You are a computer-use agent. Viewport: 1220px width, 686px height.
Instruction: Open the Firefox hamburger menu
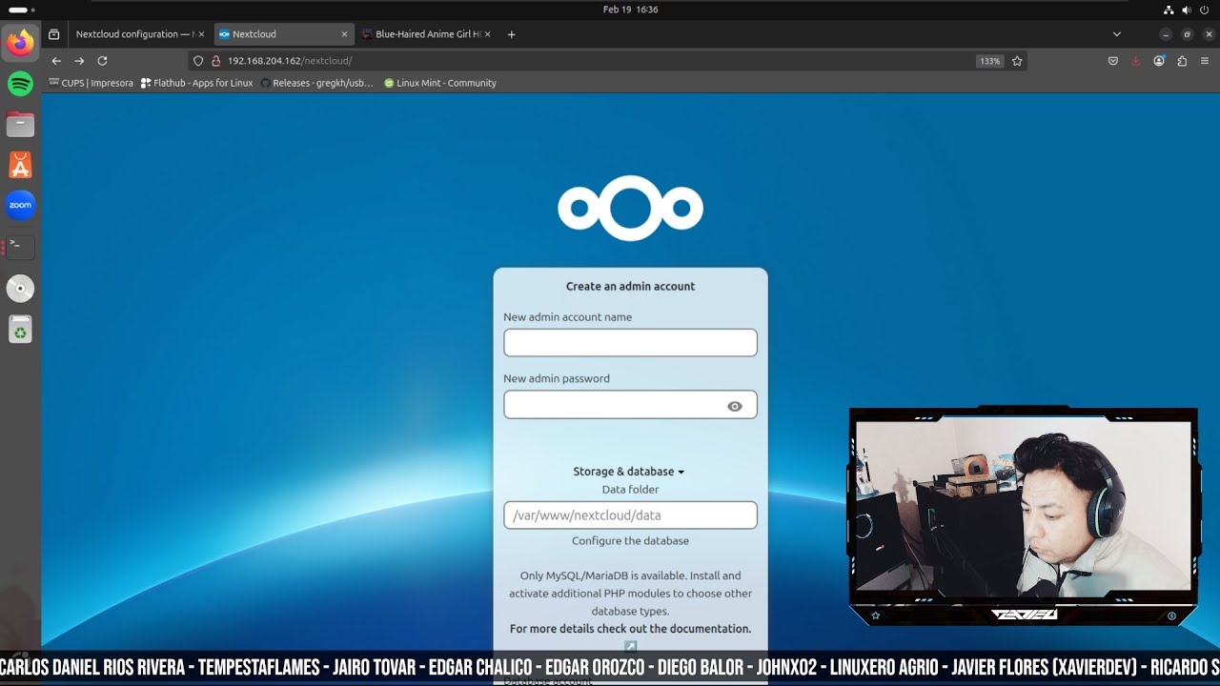coord(1205,61)
